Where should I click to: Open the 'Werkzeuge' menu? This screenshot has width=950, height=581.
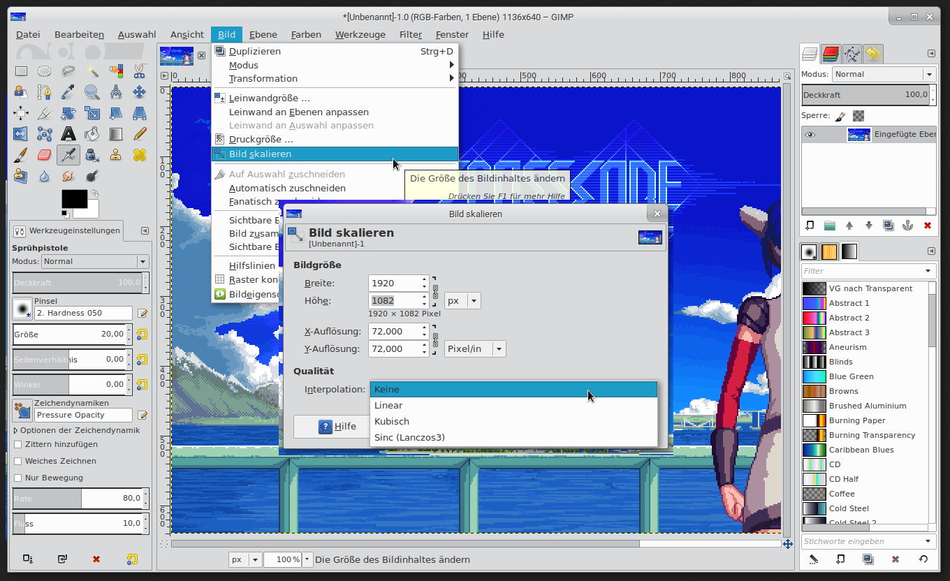[360, 34]
